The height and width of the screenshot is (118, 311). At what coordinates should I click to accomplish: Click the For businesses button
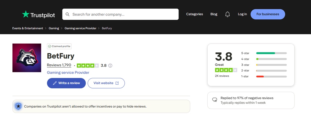(x=268, y=14)
